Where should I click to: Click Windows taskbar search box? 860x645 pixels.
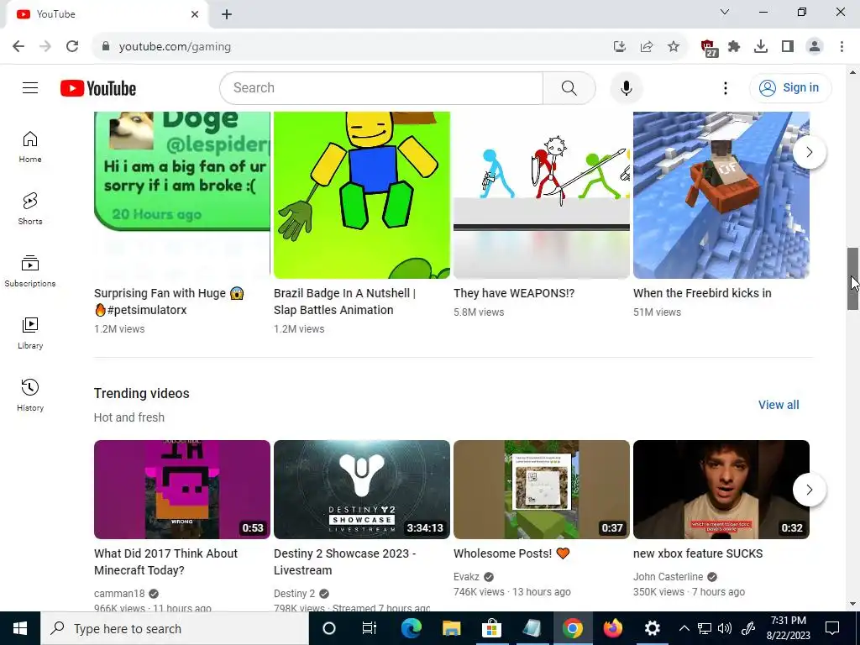[x=175, y=628]
